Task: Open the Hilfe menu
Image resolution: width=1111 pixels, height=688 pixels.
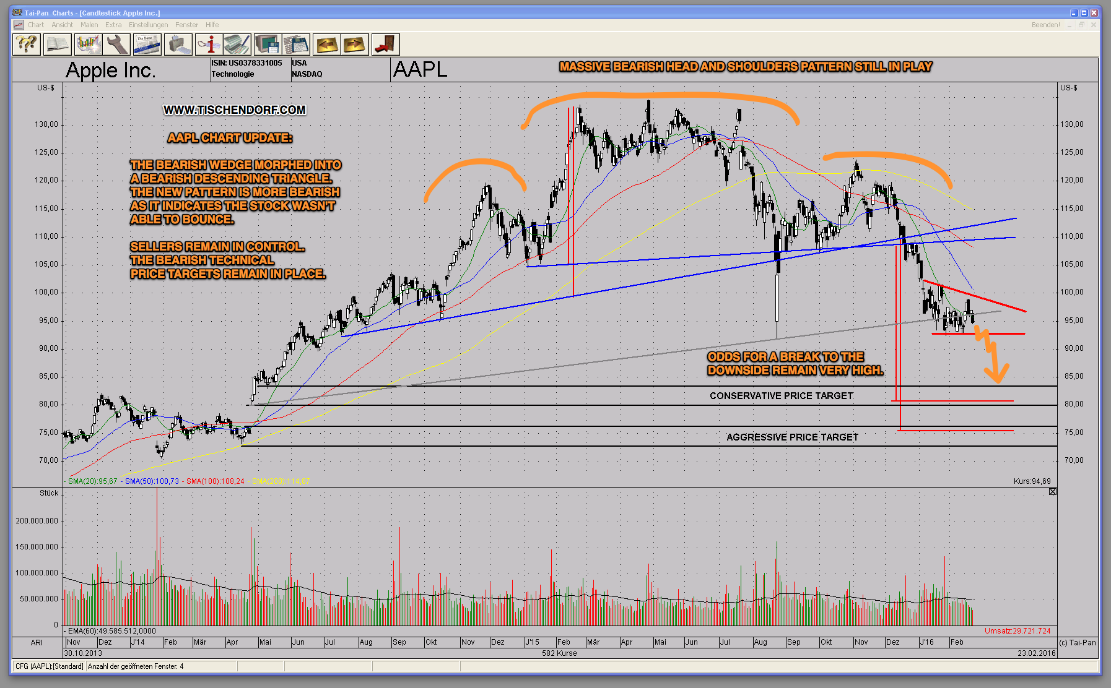Action: (x=212, y=25)
